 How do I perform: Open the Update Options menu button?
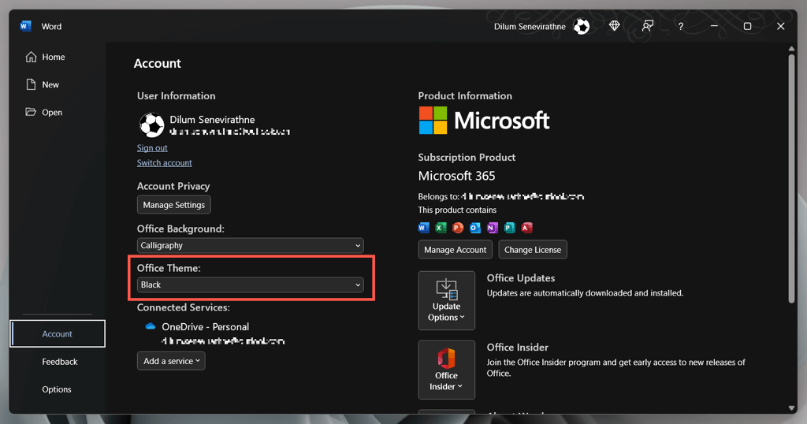pyautogui.click(x=446, y=300)
